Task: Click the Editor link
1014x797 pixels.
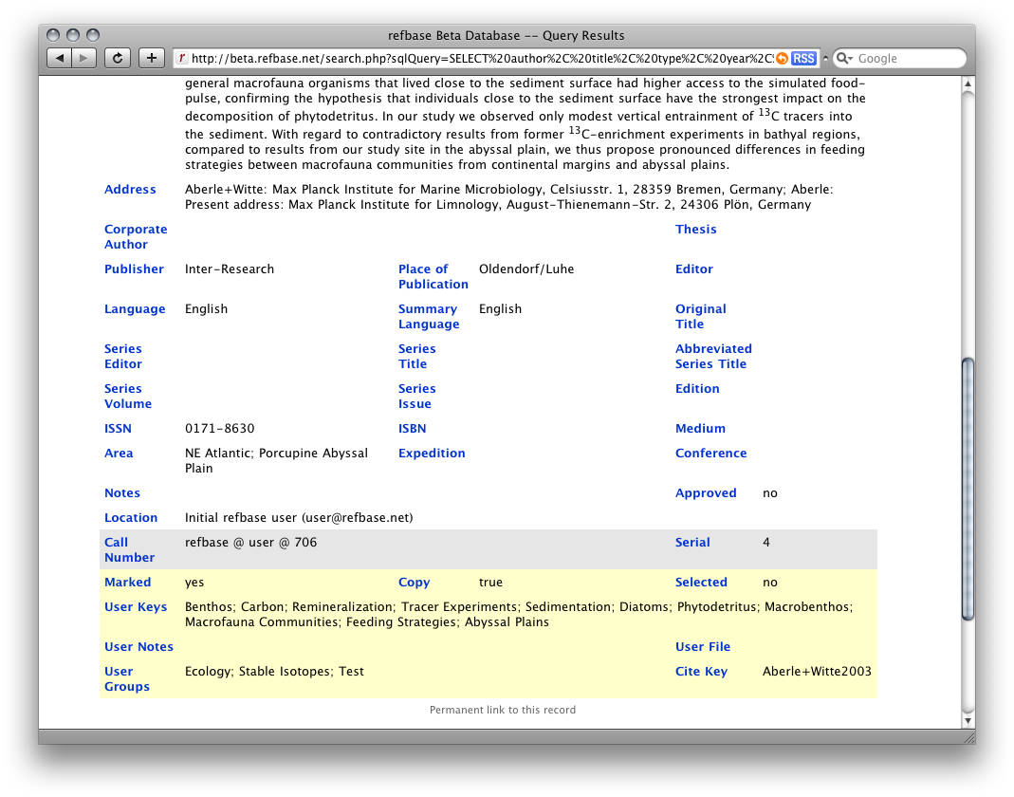Action: tap(694, 269)
